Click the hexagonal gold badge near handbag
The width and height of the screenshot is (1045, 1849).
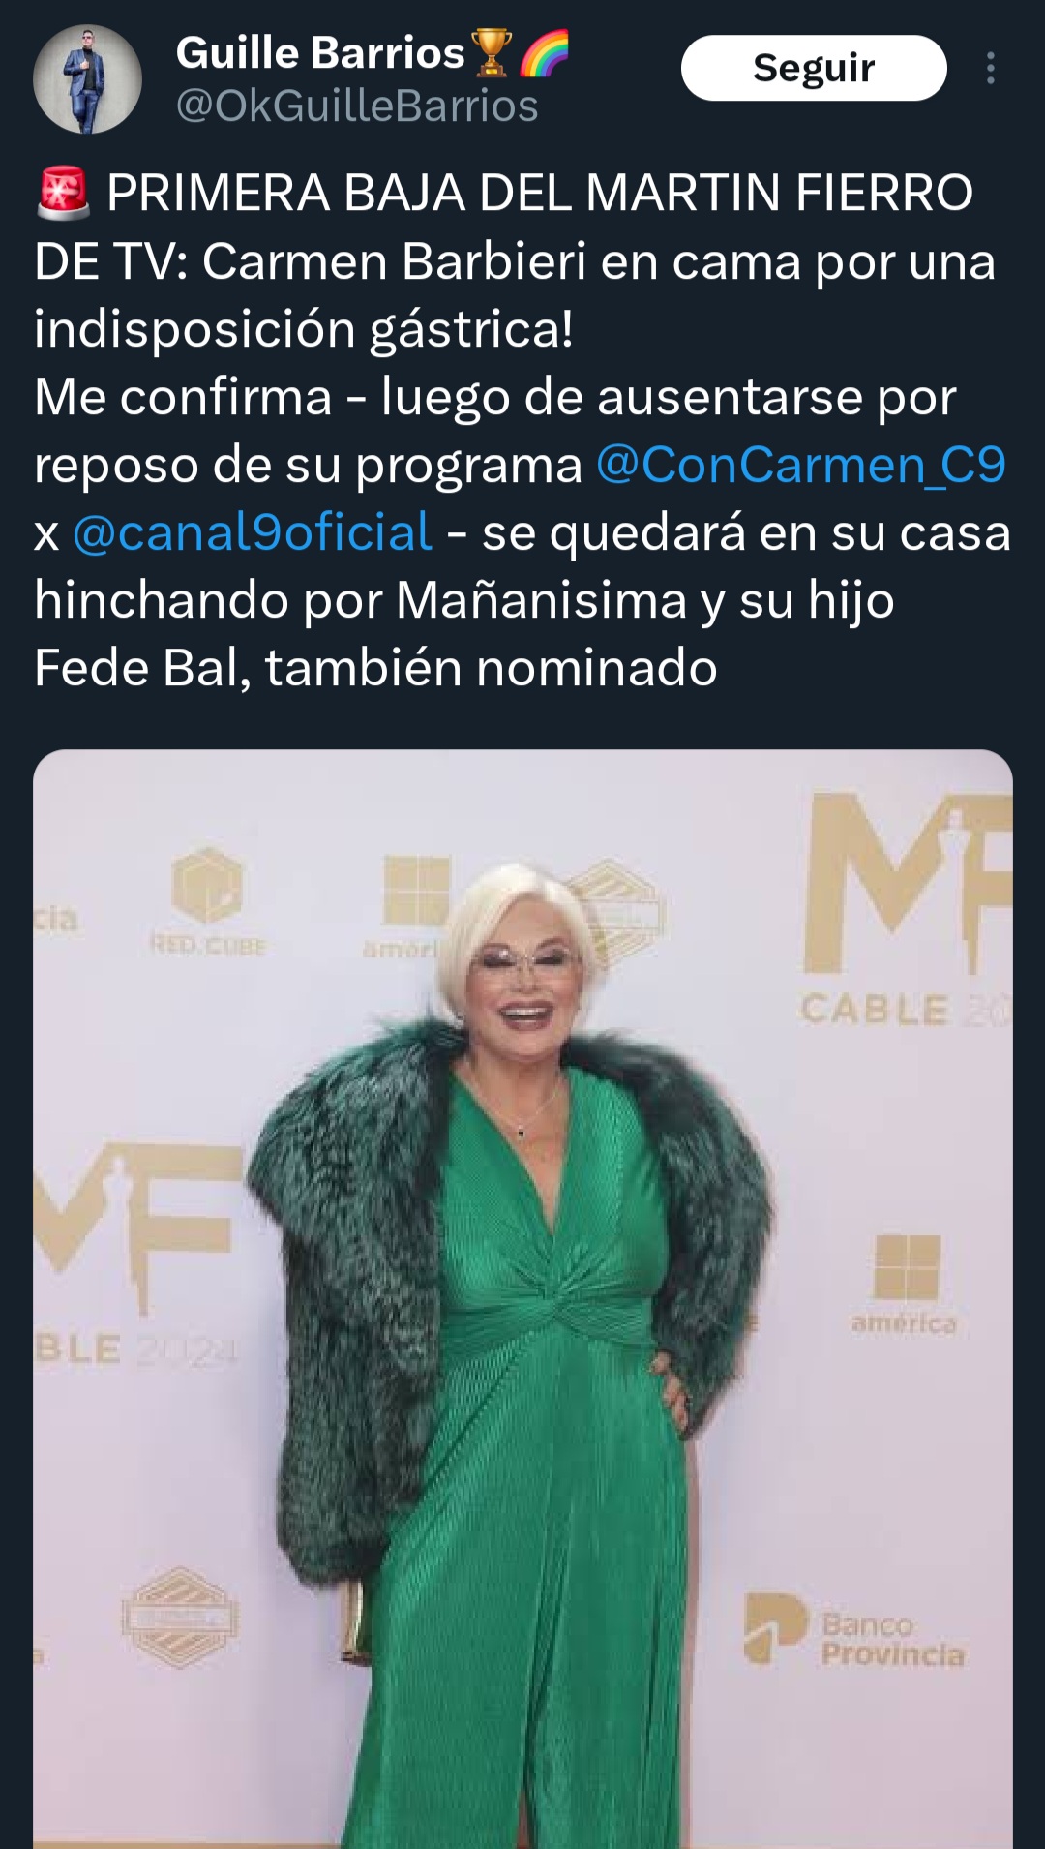point(180,1617)
